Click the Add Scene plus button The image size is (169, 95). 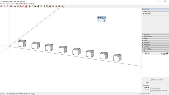(146, 54)
